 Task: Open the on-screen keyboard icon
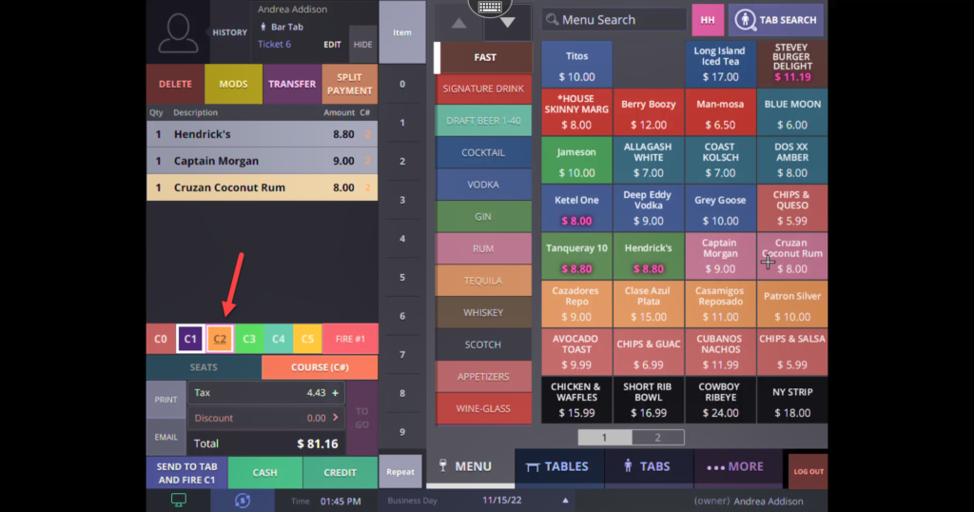[490, 8]
